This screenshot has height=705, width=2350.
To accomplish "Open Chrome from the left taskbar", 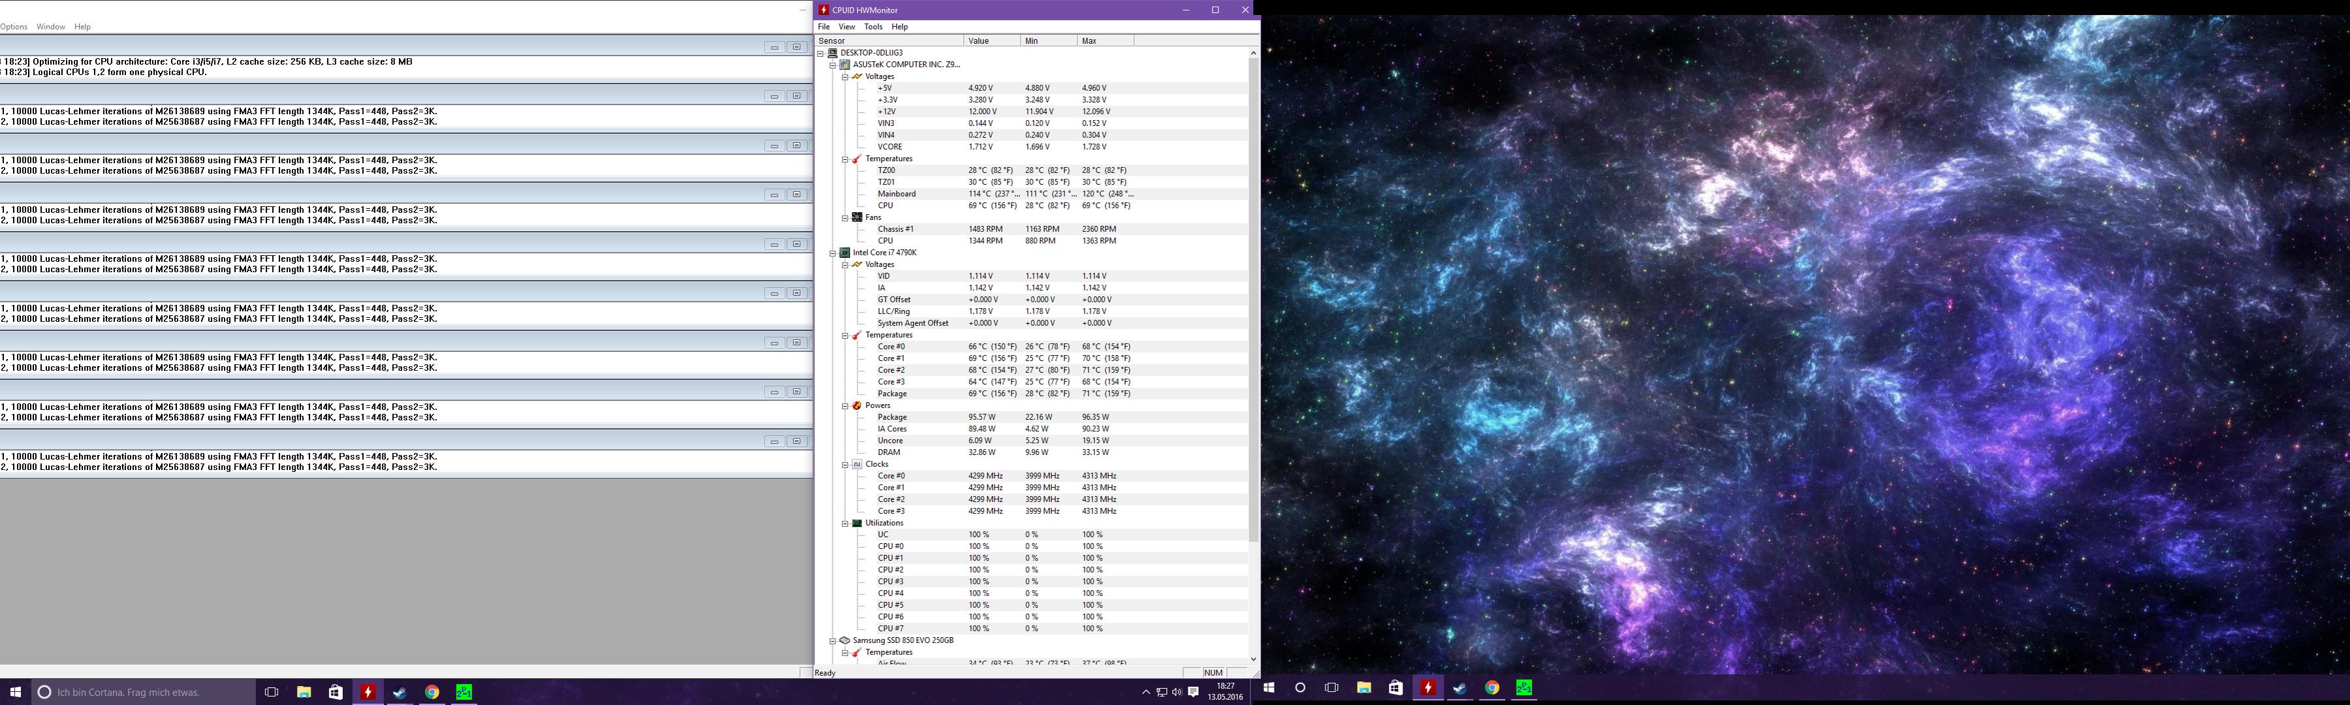I will (x=432, y=692).
